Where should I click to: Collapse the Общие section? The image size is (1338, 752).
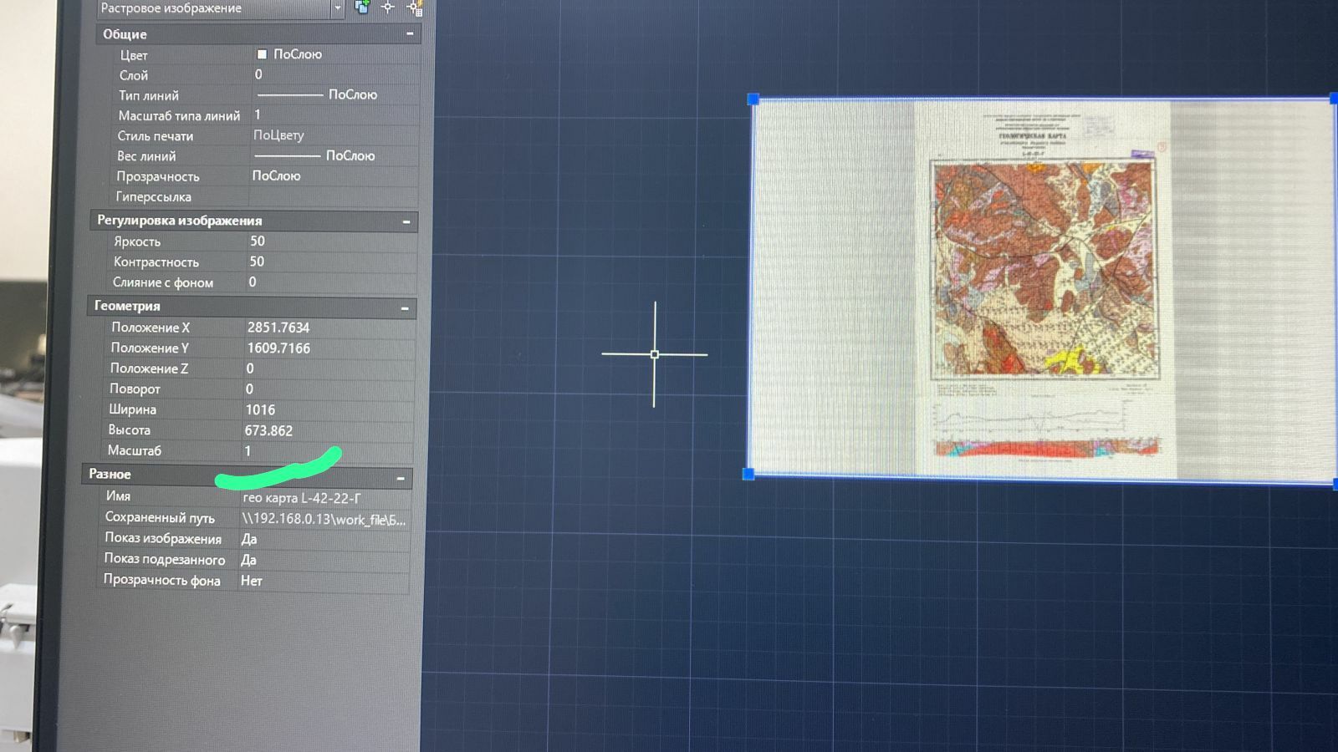[410, 34]
